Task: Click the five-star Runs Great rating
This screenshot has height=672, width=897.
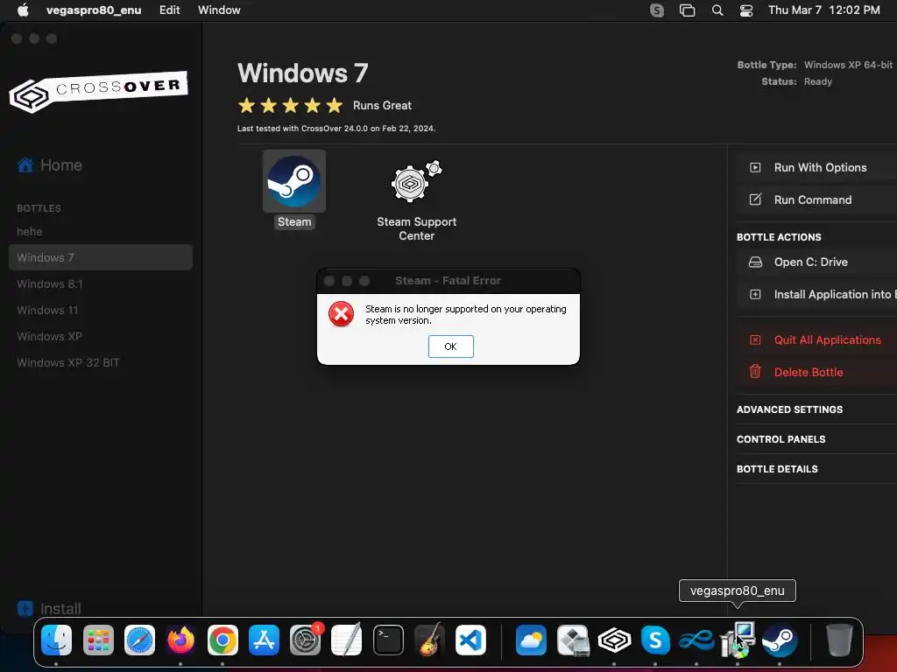Action: point(290,106)
